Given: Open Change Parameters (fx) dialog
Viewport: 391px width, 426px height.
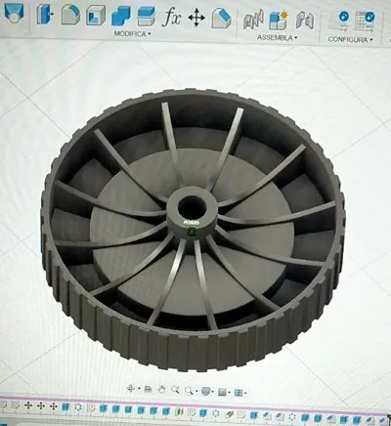Looking at the screenshot, I should pos(171,17).
